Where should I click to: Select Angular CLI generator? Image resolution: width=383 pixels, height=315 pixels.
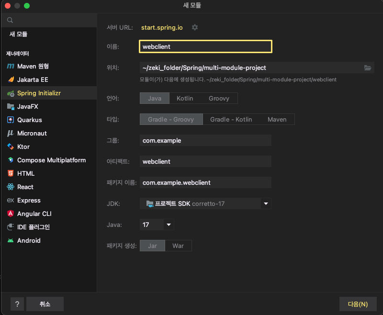[49, 214]
